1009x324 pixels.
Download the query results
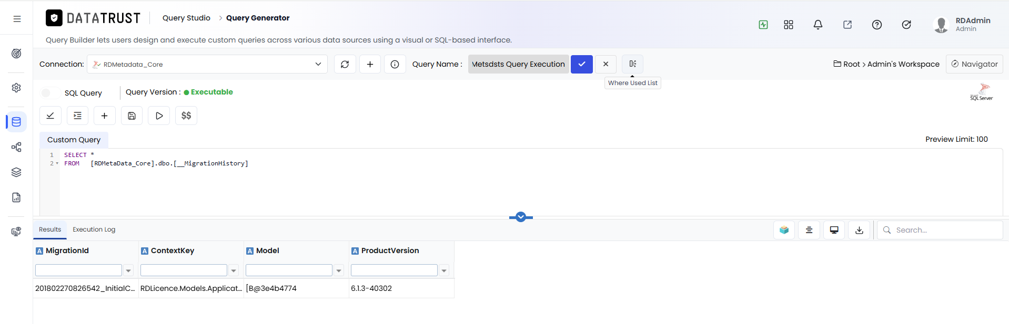click(859, 230)
